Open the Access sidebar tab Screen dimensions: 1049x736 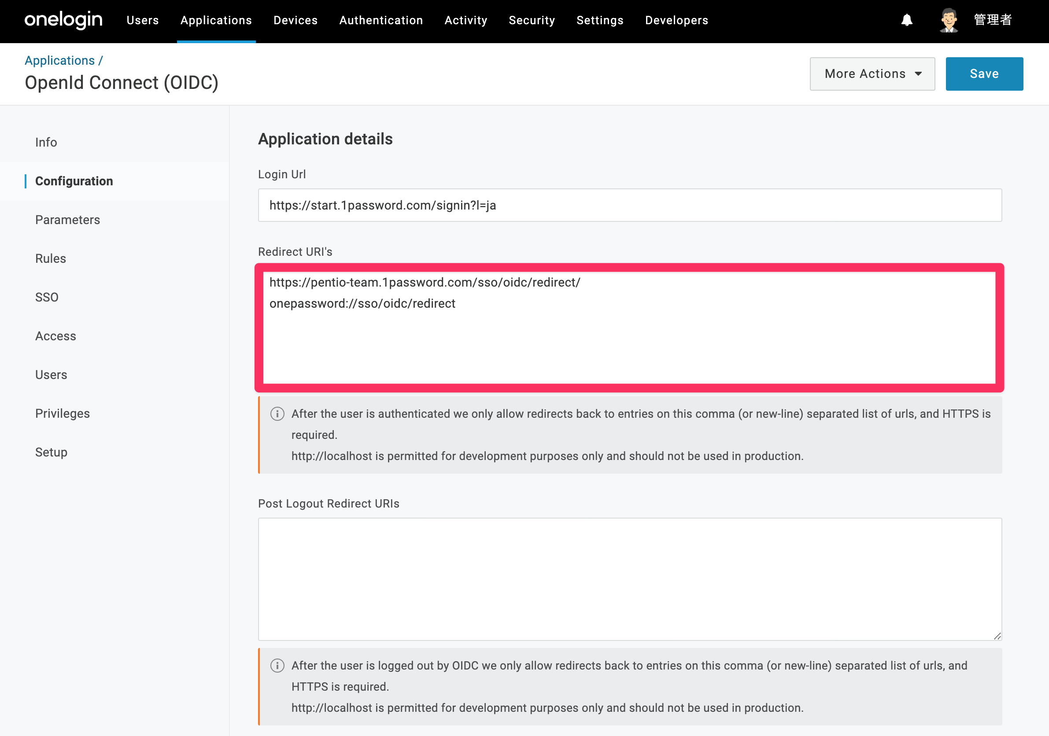click(x=114, y=336)
